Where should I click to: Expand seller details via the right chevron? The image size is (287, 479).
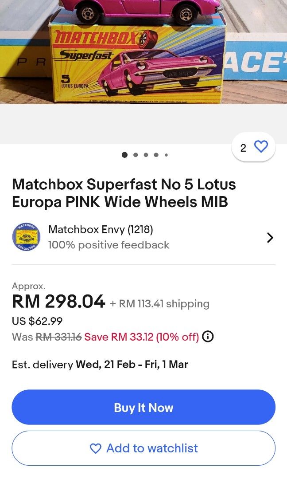click(270, 237)
